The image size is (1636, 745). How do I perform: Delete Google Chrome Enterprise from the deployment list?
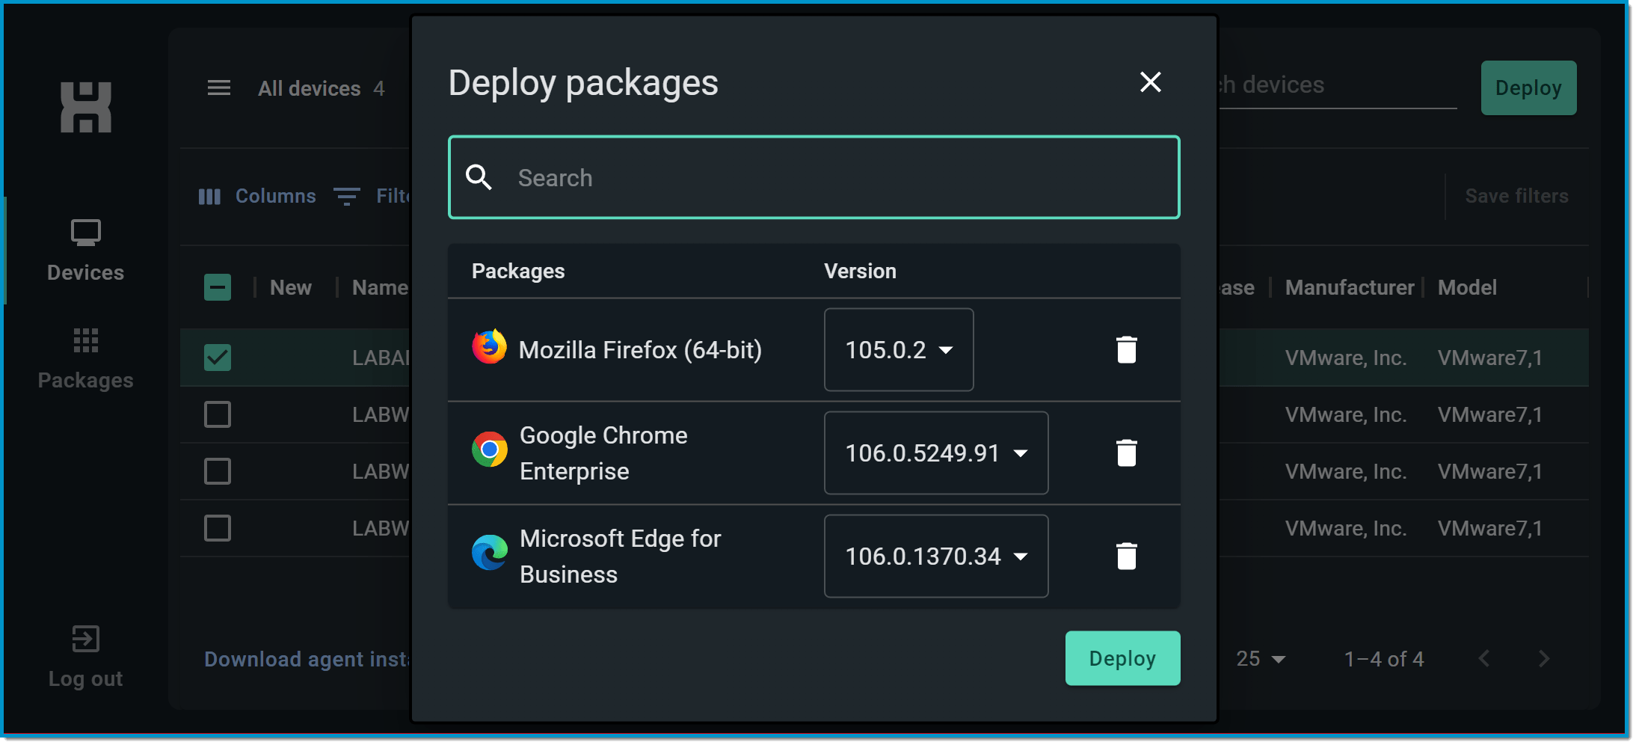pos(1125,453)
